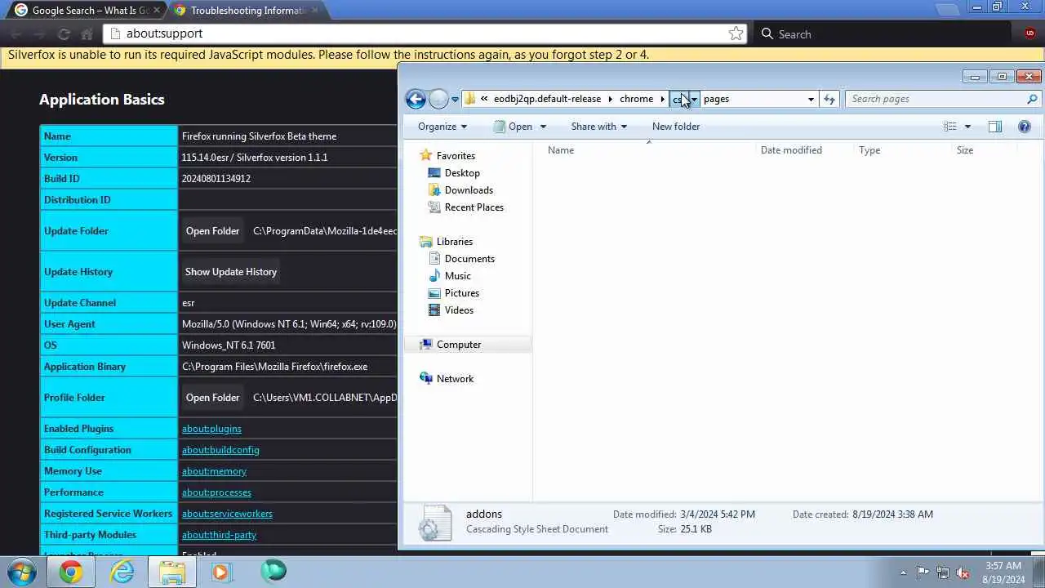Open the Pictures library

(x=461, y=293)
